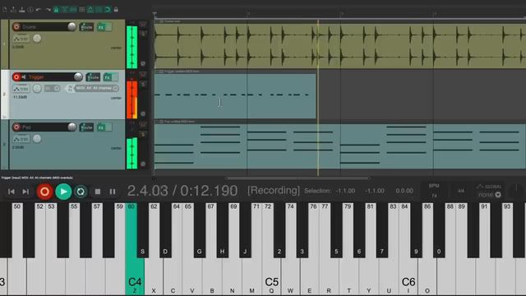The image size is (526, 296).
Task: Click the C6 key on the virtual keyboard
Action: 408,275
